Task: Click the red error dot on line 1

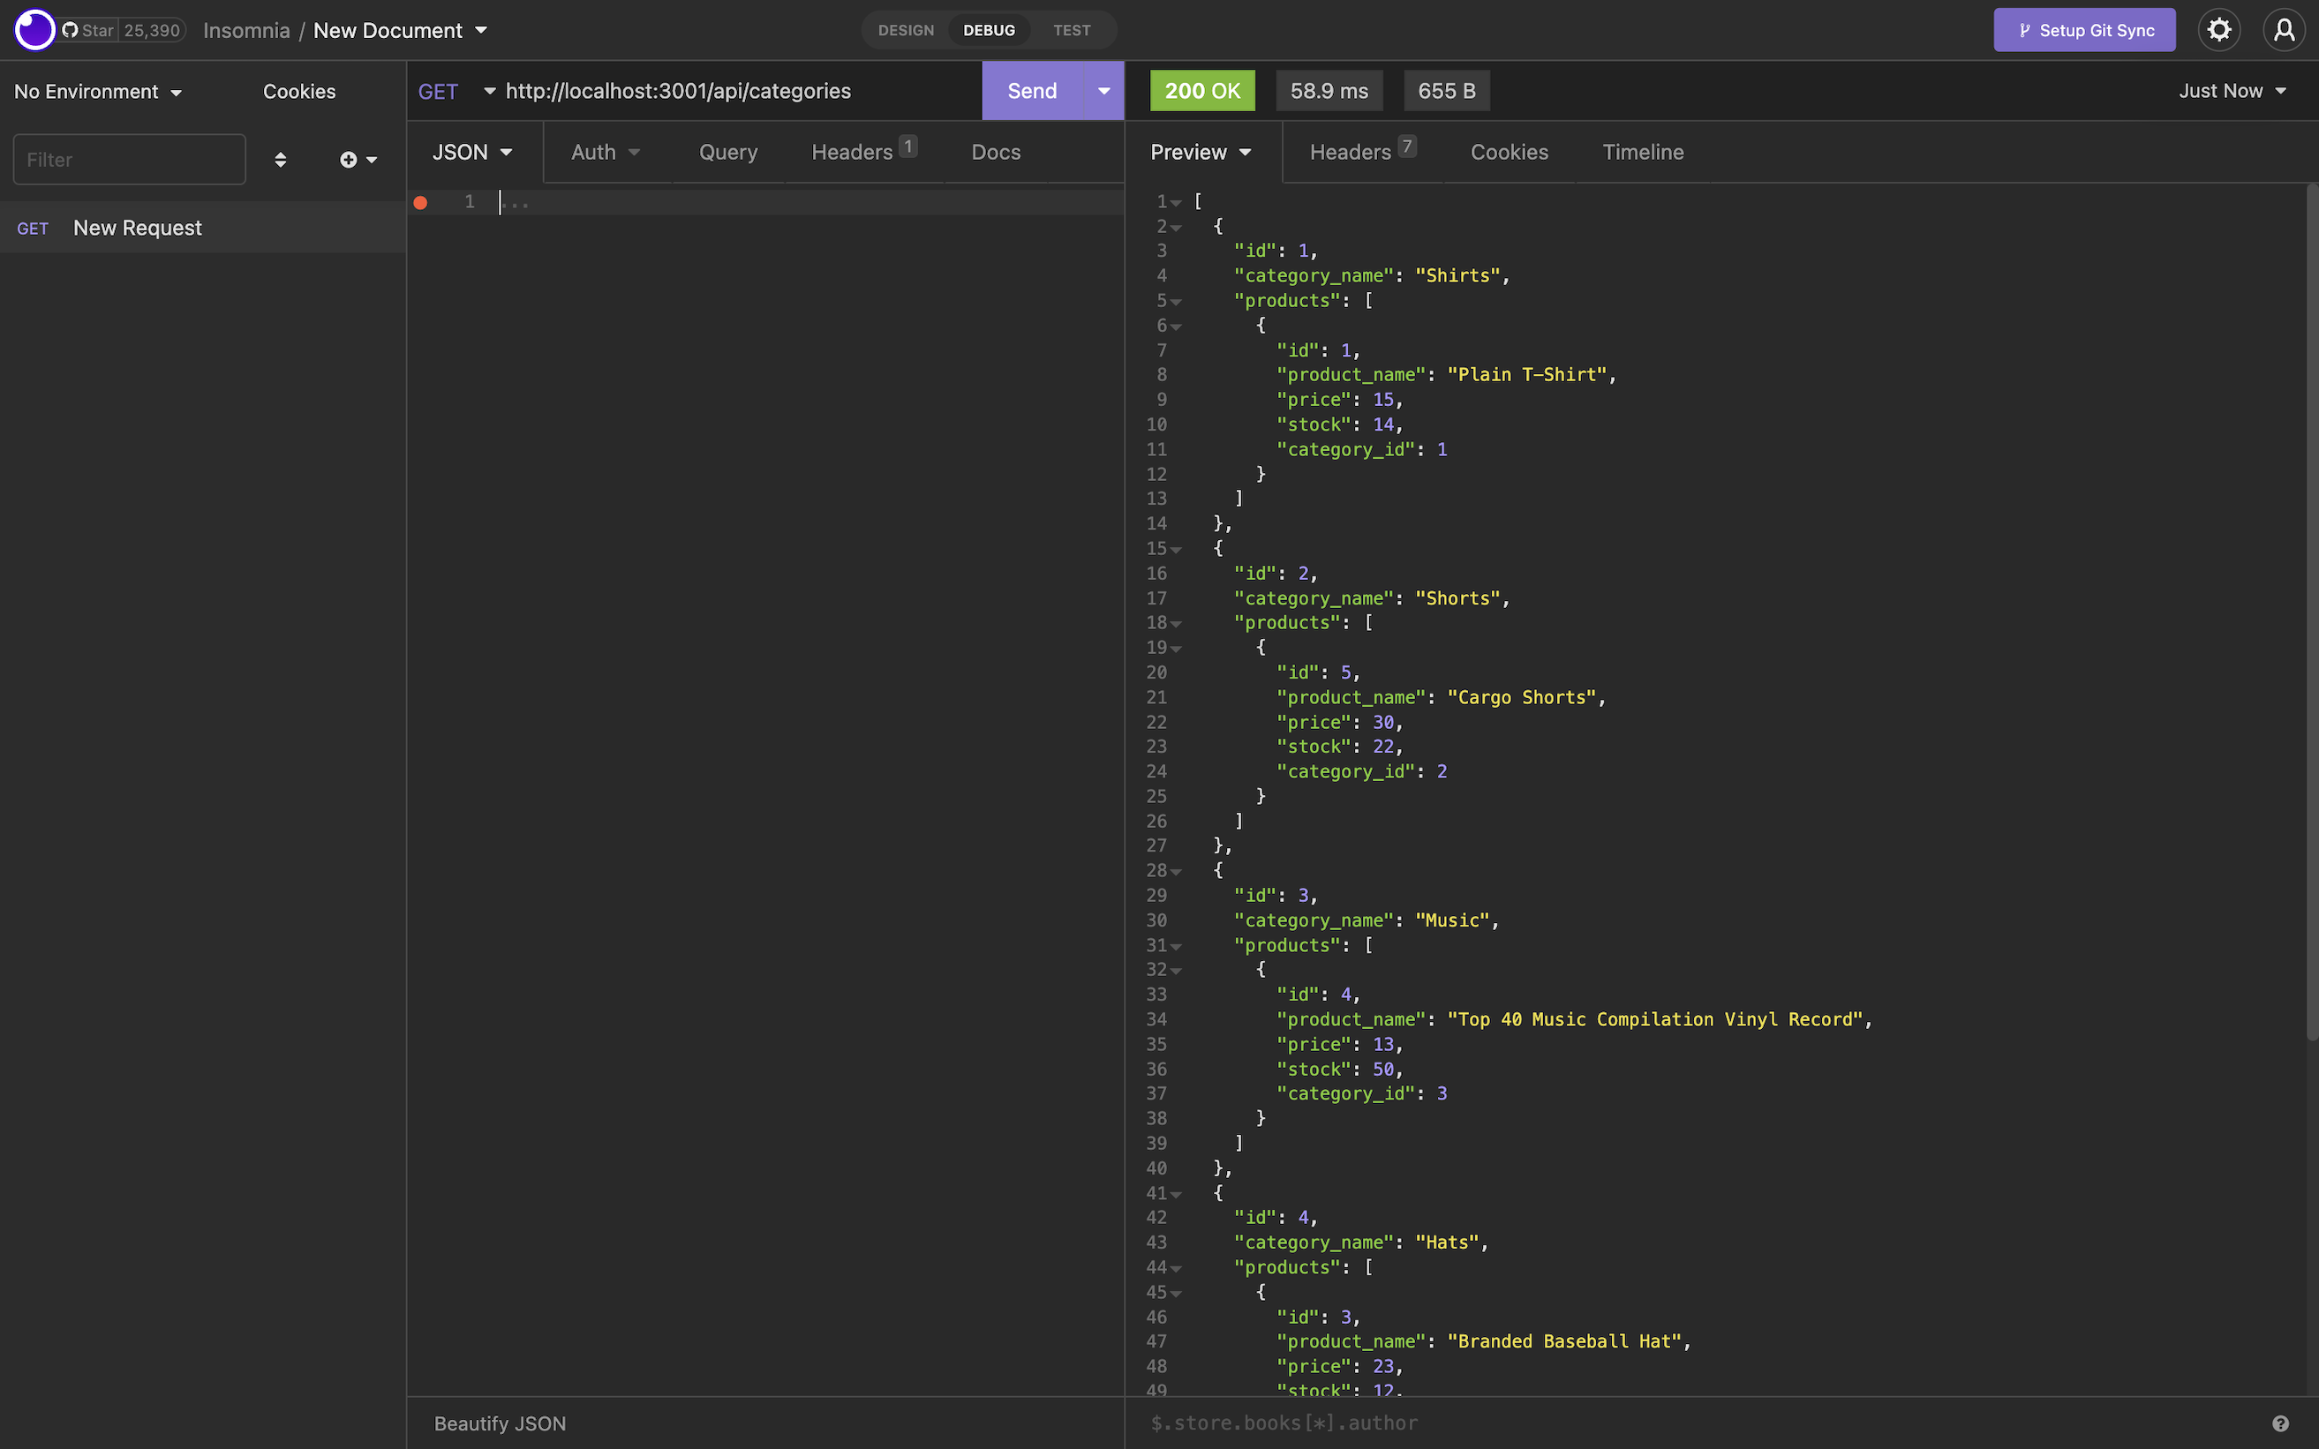Action: click(420, 202)
